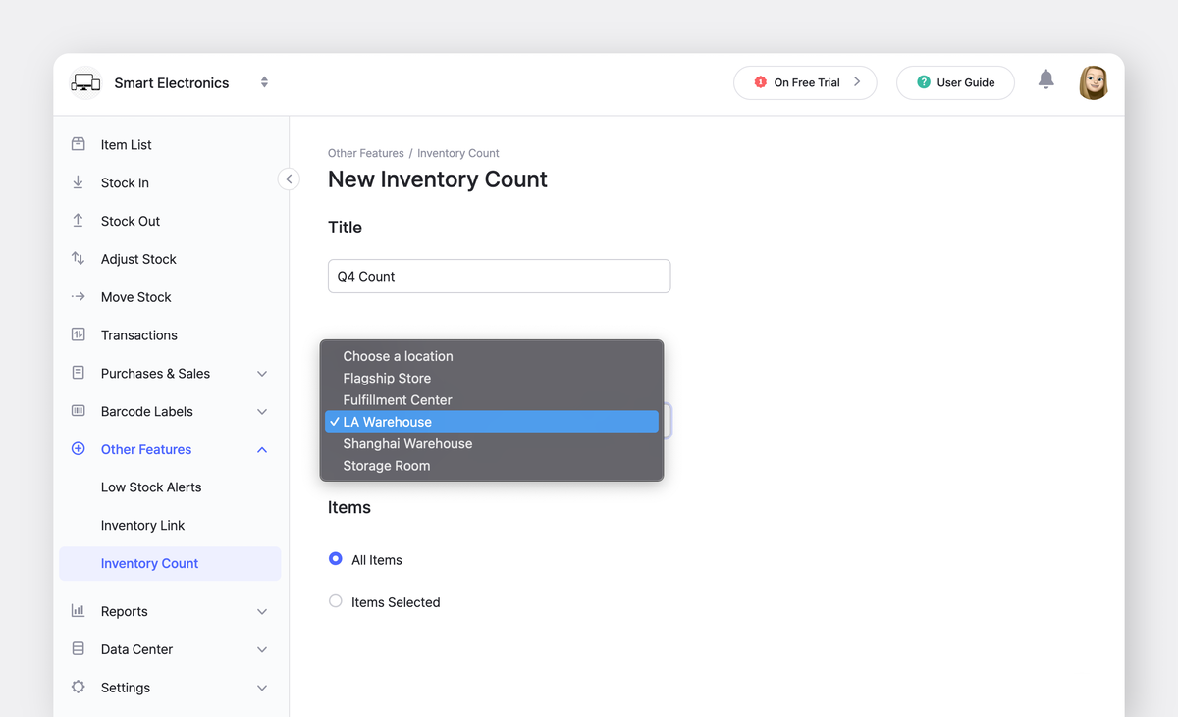The height and width of the screenshot is (717, 1178).
Task: Open the Inventory Link page
Action: coord(143,525)
